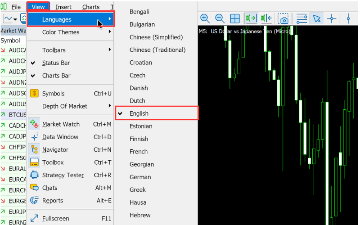360x225 pixels.
Task: Select AUDJP row in Market Watch
Action: tap(13, 72)
